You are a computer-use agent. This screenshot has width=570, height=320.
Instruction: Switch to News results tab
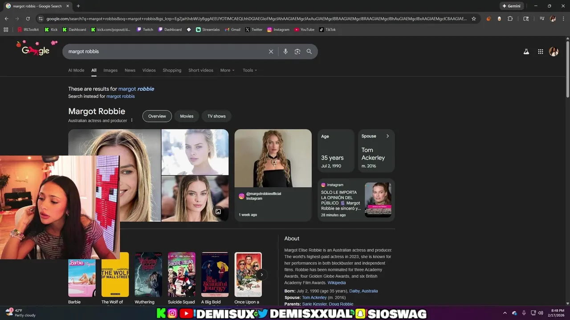click(x=130, y=70)
